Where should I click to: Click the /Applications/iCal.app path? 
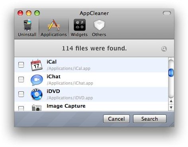pyautogui.click(x=69, y=68)
